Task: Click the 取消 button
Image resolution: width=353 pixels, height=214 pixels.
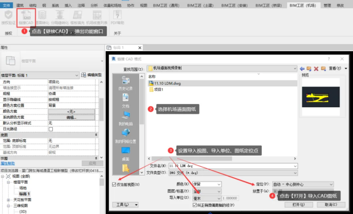Action: pos(331,205)
